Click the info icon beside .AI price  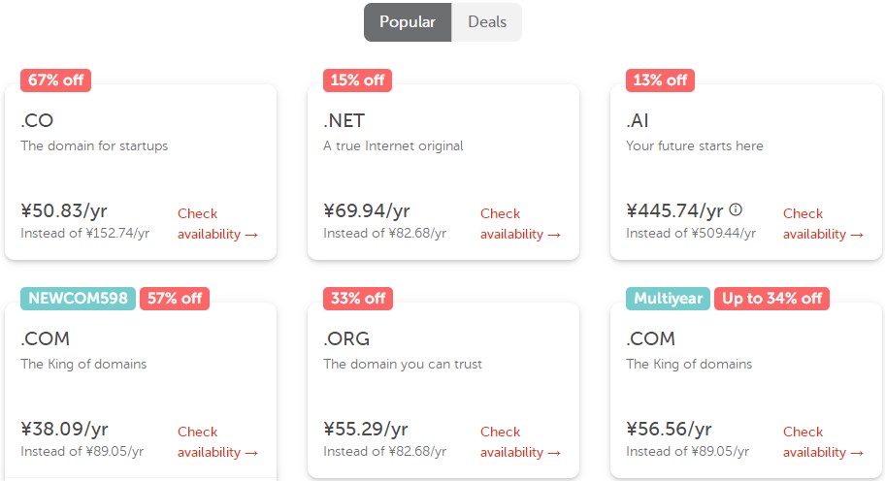point(736,209)
